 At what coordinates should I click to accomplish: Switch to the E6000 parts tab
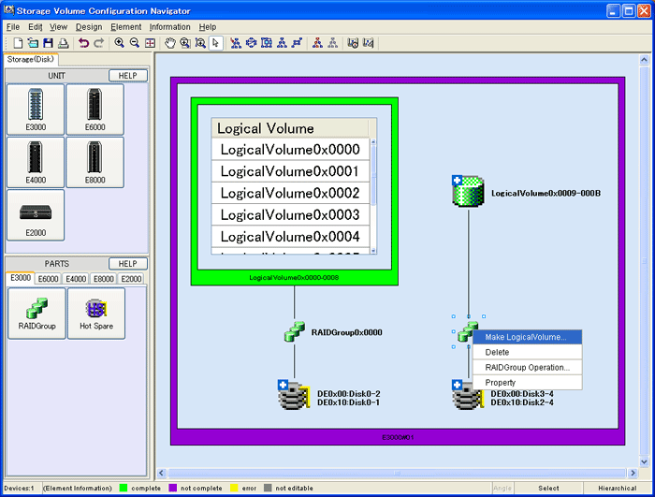click(48, 278)
